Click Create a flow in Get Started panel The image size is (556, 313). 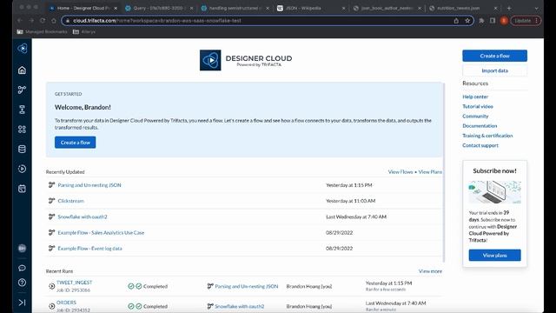[x=76, y=143]
